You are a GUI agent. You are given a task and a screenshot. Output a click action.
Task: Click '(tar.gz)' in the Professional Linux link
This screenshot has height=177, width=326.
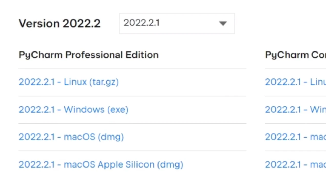104,82
